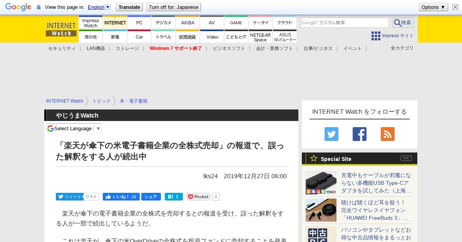
Task: Open the GAME tab
Action: pyautogui.click(x=236, y=23)
